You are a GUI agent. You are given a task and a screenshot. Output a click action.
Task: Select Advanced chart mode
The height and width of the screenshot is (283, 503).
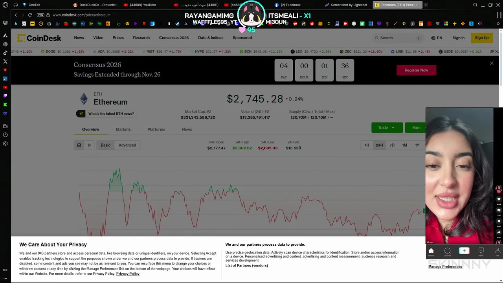pyautogui.click(x=127, y=145)
